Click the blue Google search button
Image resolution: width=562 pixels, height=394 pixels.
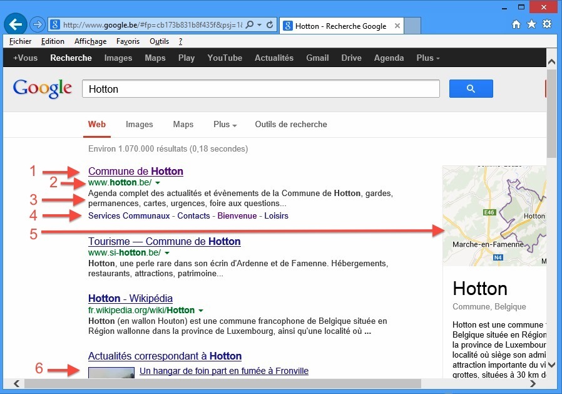(471, 88)
